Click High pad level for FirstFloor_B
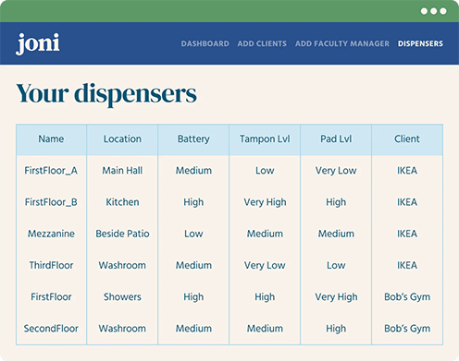This screenshot has width=459, height=361. pos(336,202)
